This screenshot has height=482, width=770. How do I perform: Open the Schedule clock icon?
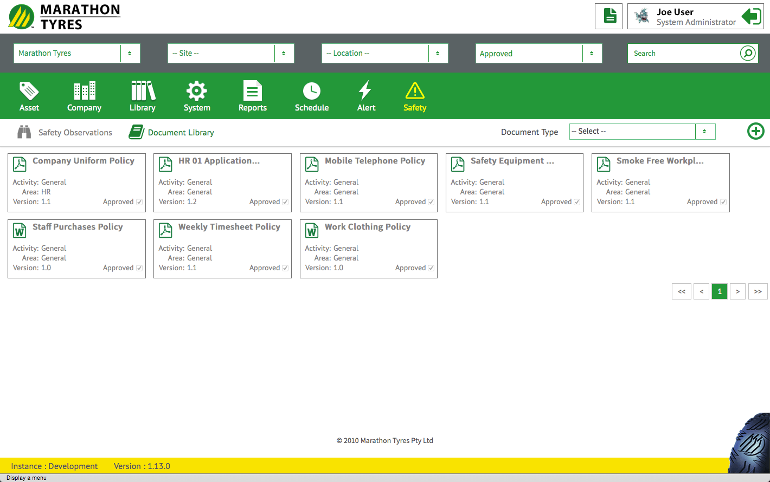312,91
